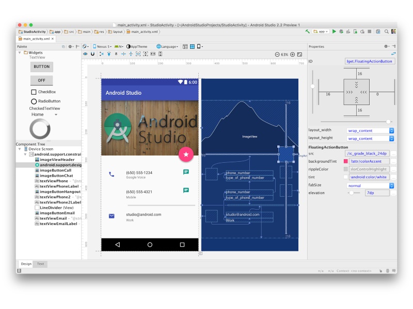The width and height of the screenshot is (413, 309).
Task: Toggle show constraints eye icon
Action: 85,54
